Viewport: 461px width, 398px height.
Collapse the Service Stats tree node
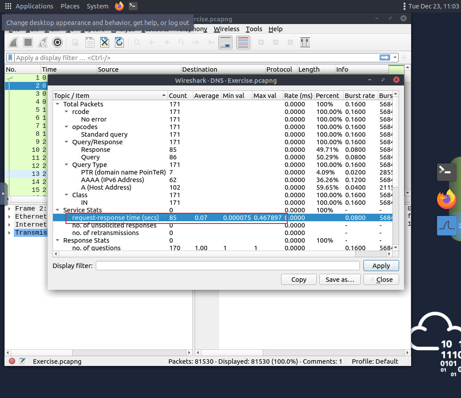point(57,210)
